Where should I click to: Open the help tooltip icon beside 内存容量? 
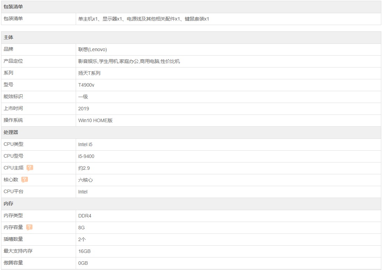[x=29, y=228]
